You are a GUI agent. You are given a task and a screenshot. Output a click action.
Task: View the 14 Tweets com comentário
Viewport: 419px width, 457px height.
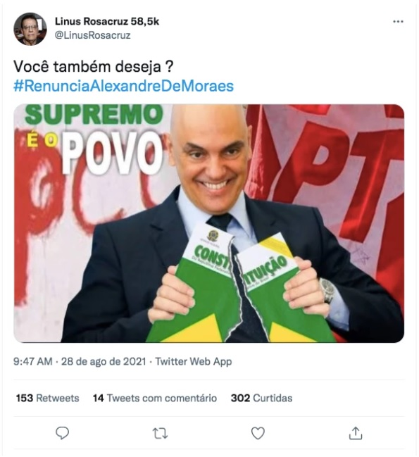coord(155,398)
